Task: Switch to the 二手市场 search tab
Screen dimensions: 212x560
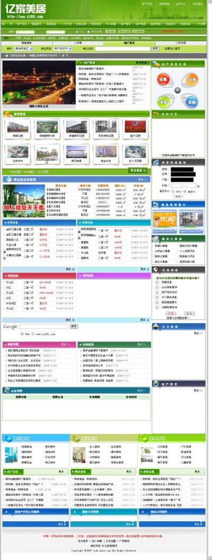Action: coord(180,43)
